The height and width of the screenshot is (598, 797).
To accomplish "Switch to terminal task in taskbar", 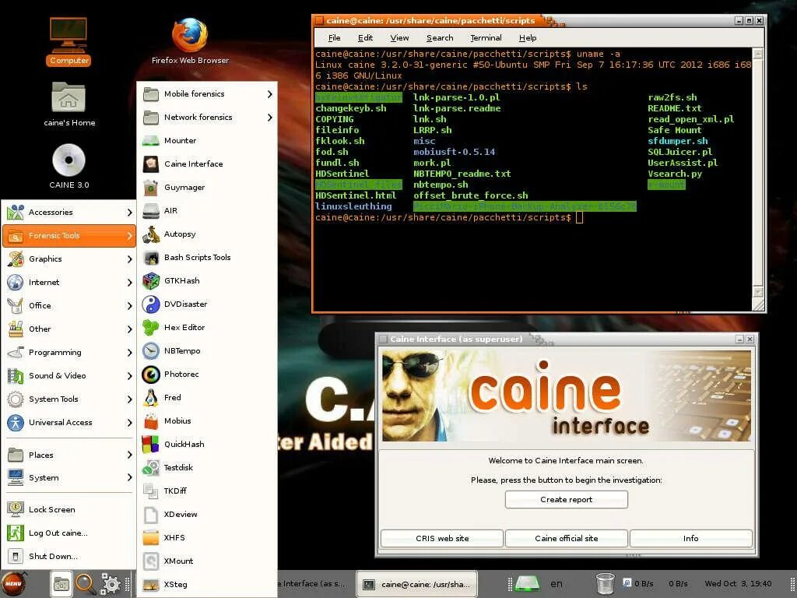I will (418, 584).
